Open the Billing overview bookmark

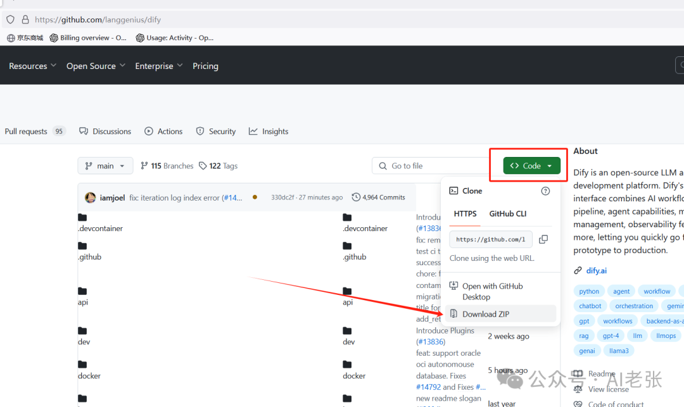pyautogui.click(x=88, y=38)
